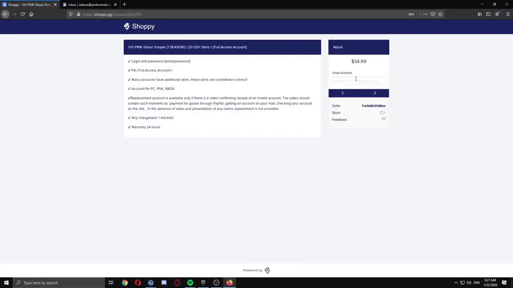Reload the current page

click(23, 14)
